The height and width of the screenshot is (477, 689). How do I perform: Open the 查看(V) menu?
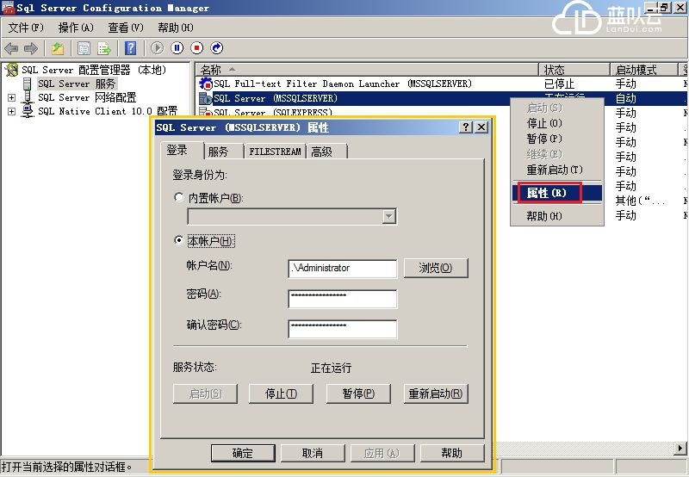coord(126,28)
